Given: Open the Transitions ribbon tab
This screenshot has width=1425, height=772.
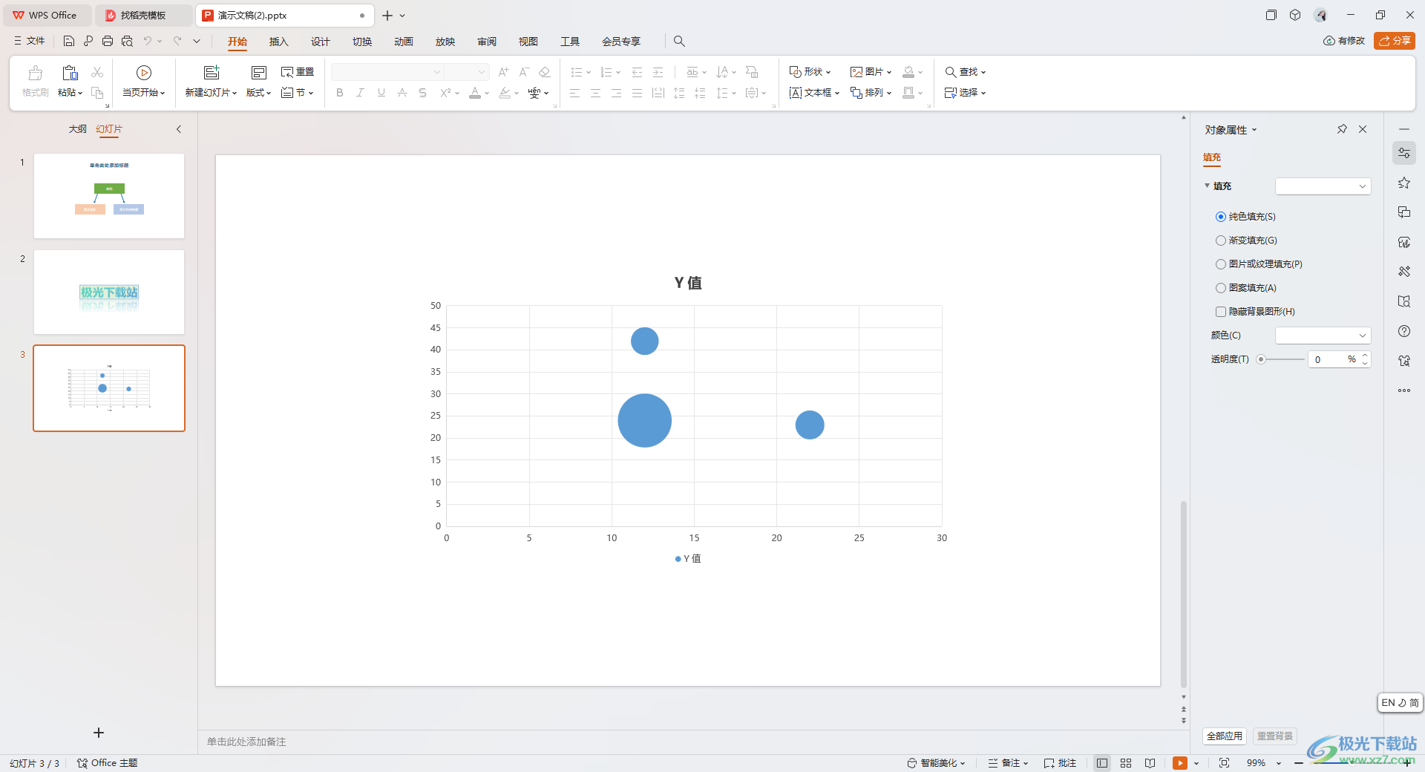Looking at the screenshot, I should pyautogui.click(x=362, y=42).
